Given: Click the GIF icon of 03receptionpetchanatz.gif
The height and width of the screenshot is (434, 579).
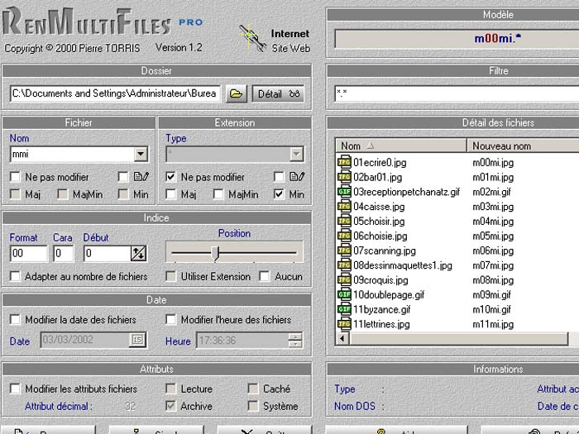Looking at the screenshot, I should point(344,192).
